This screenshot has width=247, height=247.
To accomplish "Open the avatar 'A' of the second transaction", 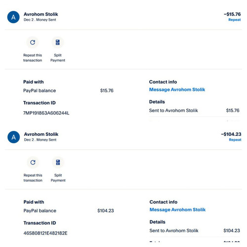I will click(14, 137).
